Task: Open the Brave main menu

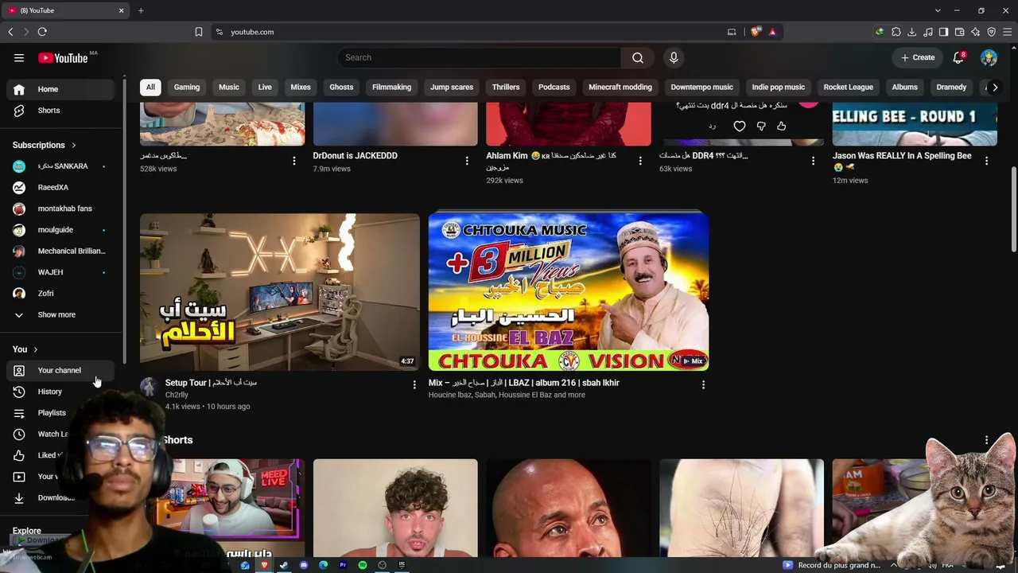Action: (1008, 32)
